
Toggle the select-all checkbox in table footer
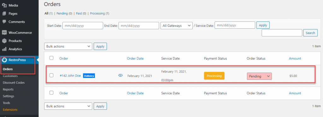[x=51, y=93]
